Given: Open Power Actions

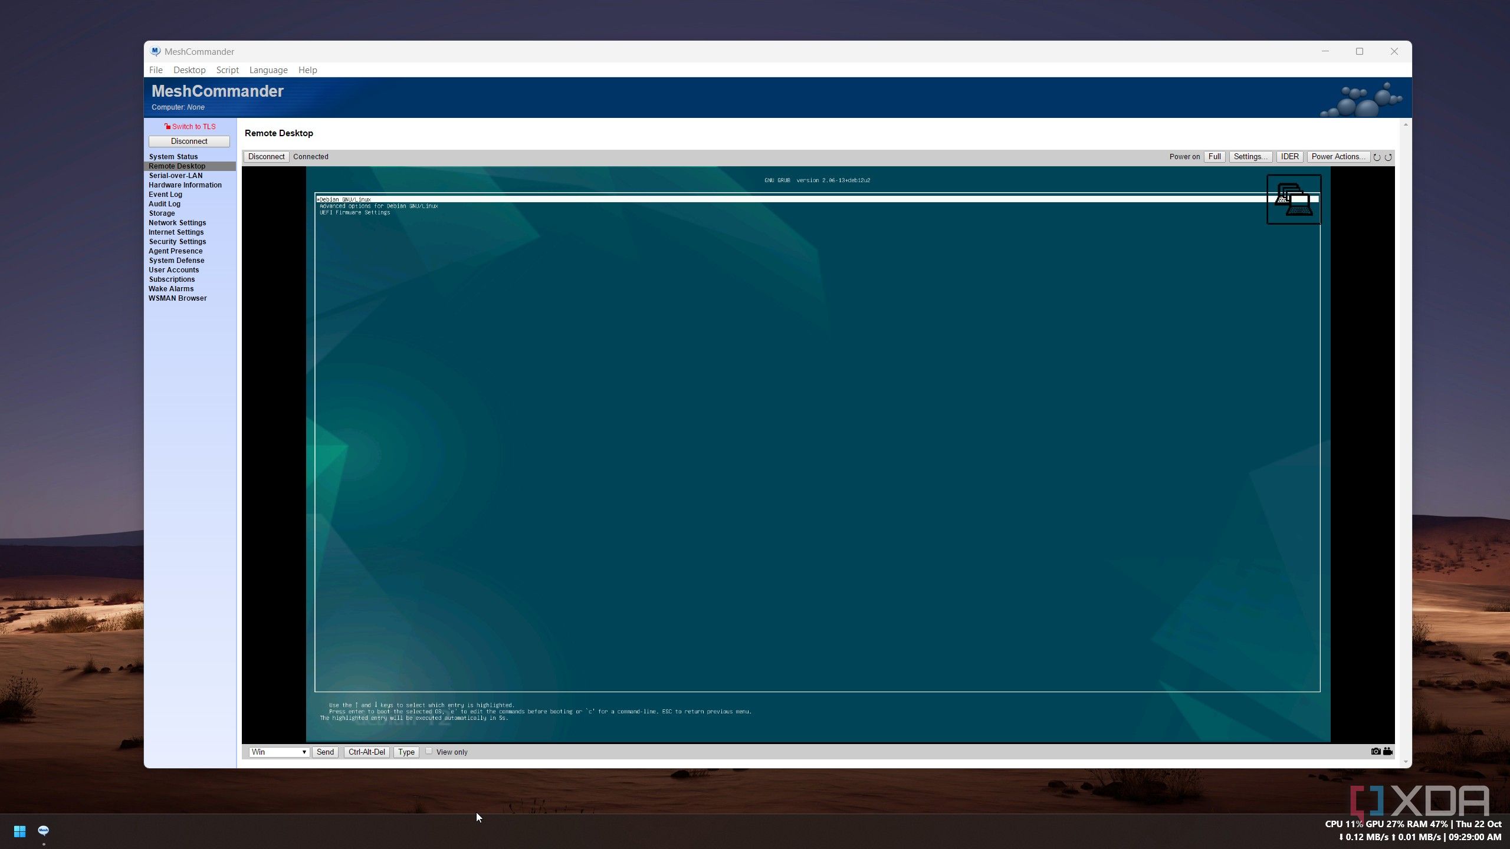Looking at the screenshot, I should coord(1338,157).
